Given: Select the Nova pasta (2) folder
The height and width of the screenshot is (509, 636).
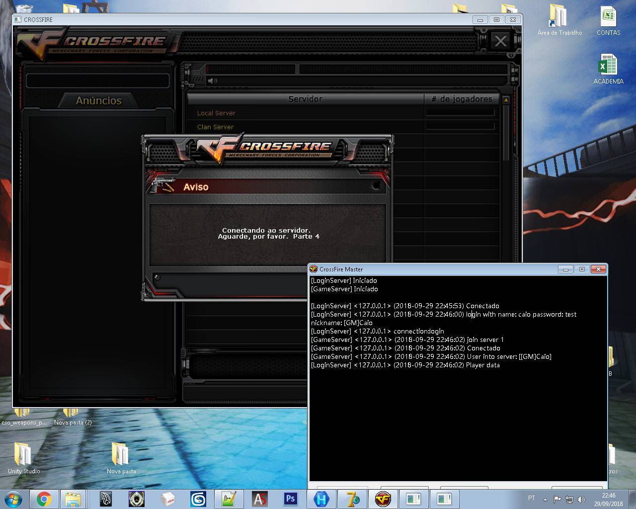Looking at the screenshot, I should tap(73, 417).
